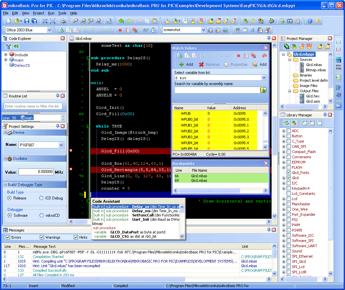Viewport: 345px width, 290px height.
Task: Select ICD Debug build type
Action: point(41,198)
